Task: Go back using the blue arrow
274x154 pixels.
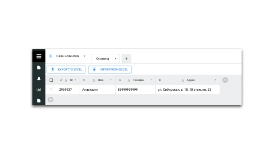Action: click(x=51, y=56)
